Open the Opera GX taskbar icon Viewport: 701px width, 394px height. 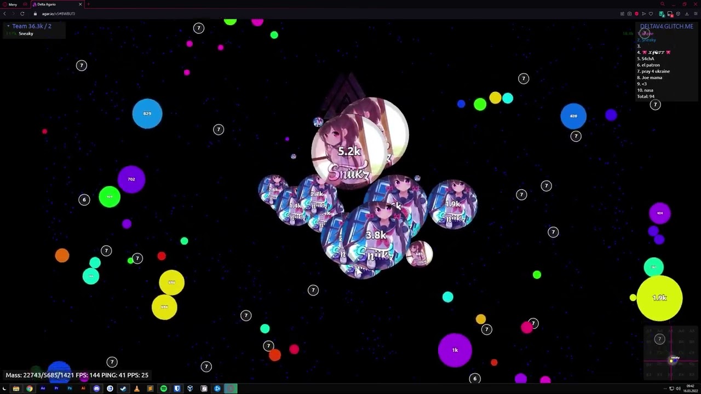tap(231, 389)
